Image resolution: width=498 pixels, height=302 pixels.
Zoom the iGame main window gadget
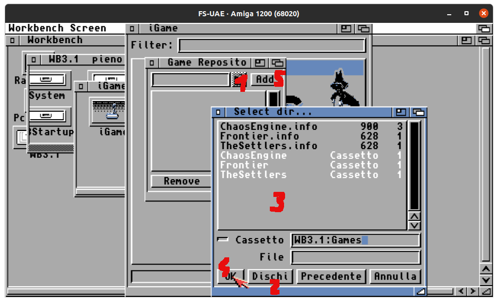pos(346,28)
